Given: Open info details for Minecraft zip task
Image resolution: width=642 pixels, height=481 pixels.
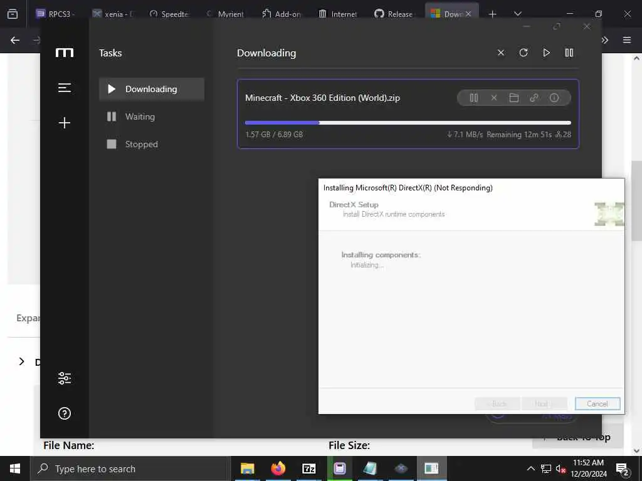Looking at the screenshot, I should 554,98.
